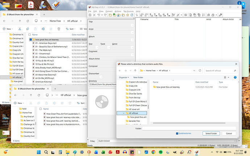Click Cut scissors icon in top Explorer window

click(x=20, y=29)
